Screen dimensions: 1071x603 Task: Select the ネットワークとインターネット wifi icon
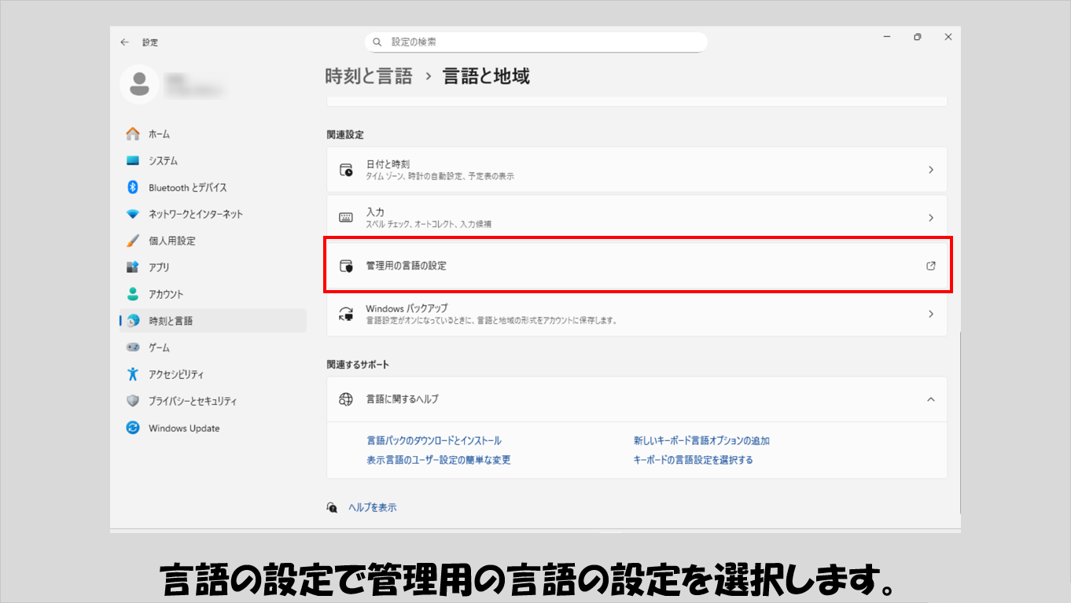click(133, 214)
